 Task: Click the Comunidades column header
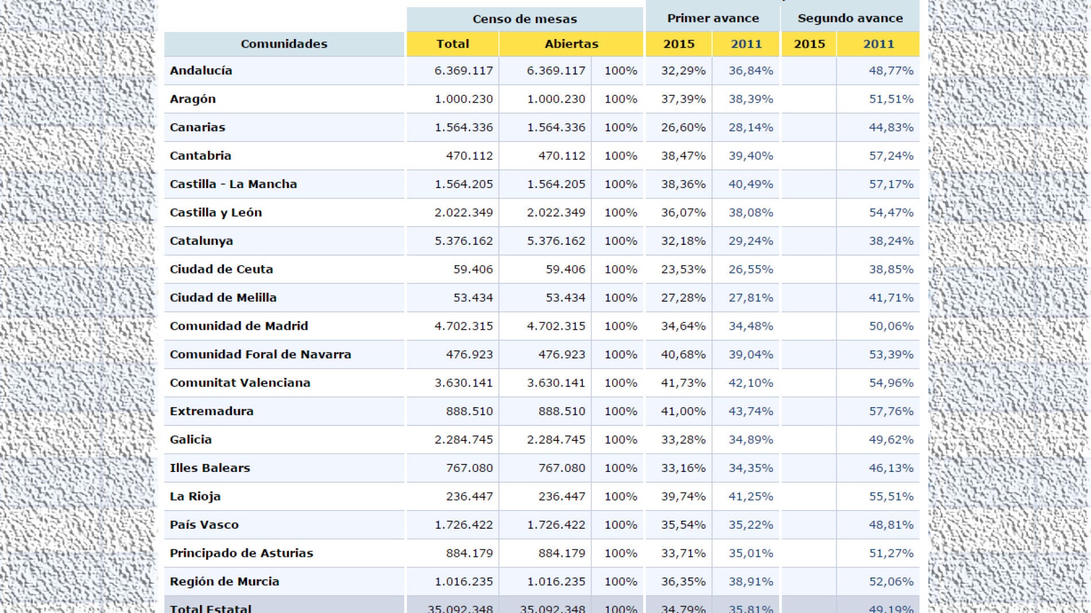[x=284, y=44]
